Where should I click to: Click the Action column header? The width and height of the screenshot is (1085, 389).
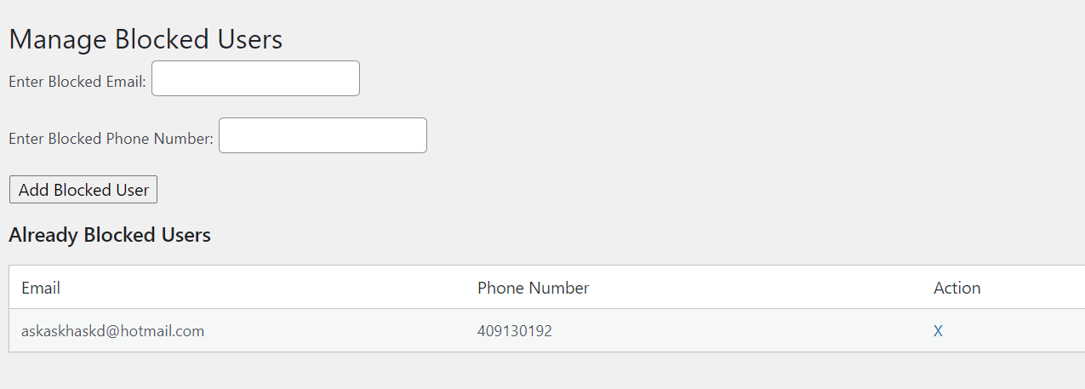tap(957, 288)
